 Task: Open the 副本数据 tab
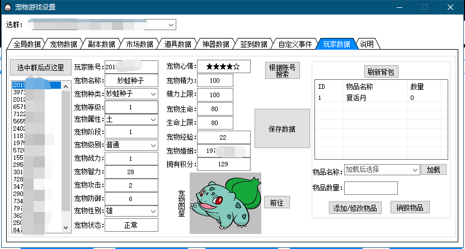point(101,44)
